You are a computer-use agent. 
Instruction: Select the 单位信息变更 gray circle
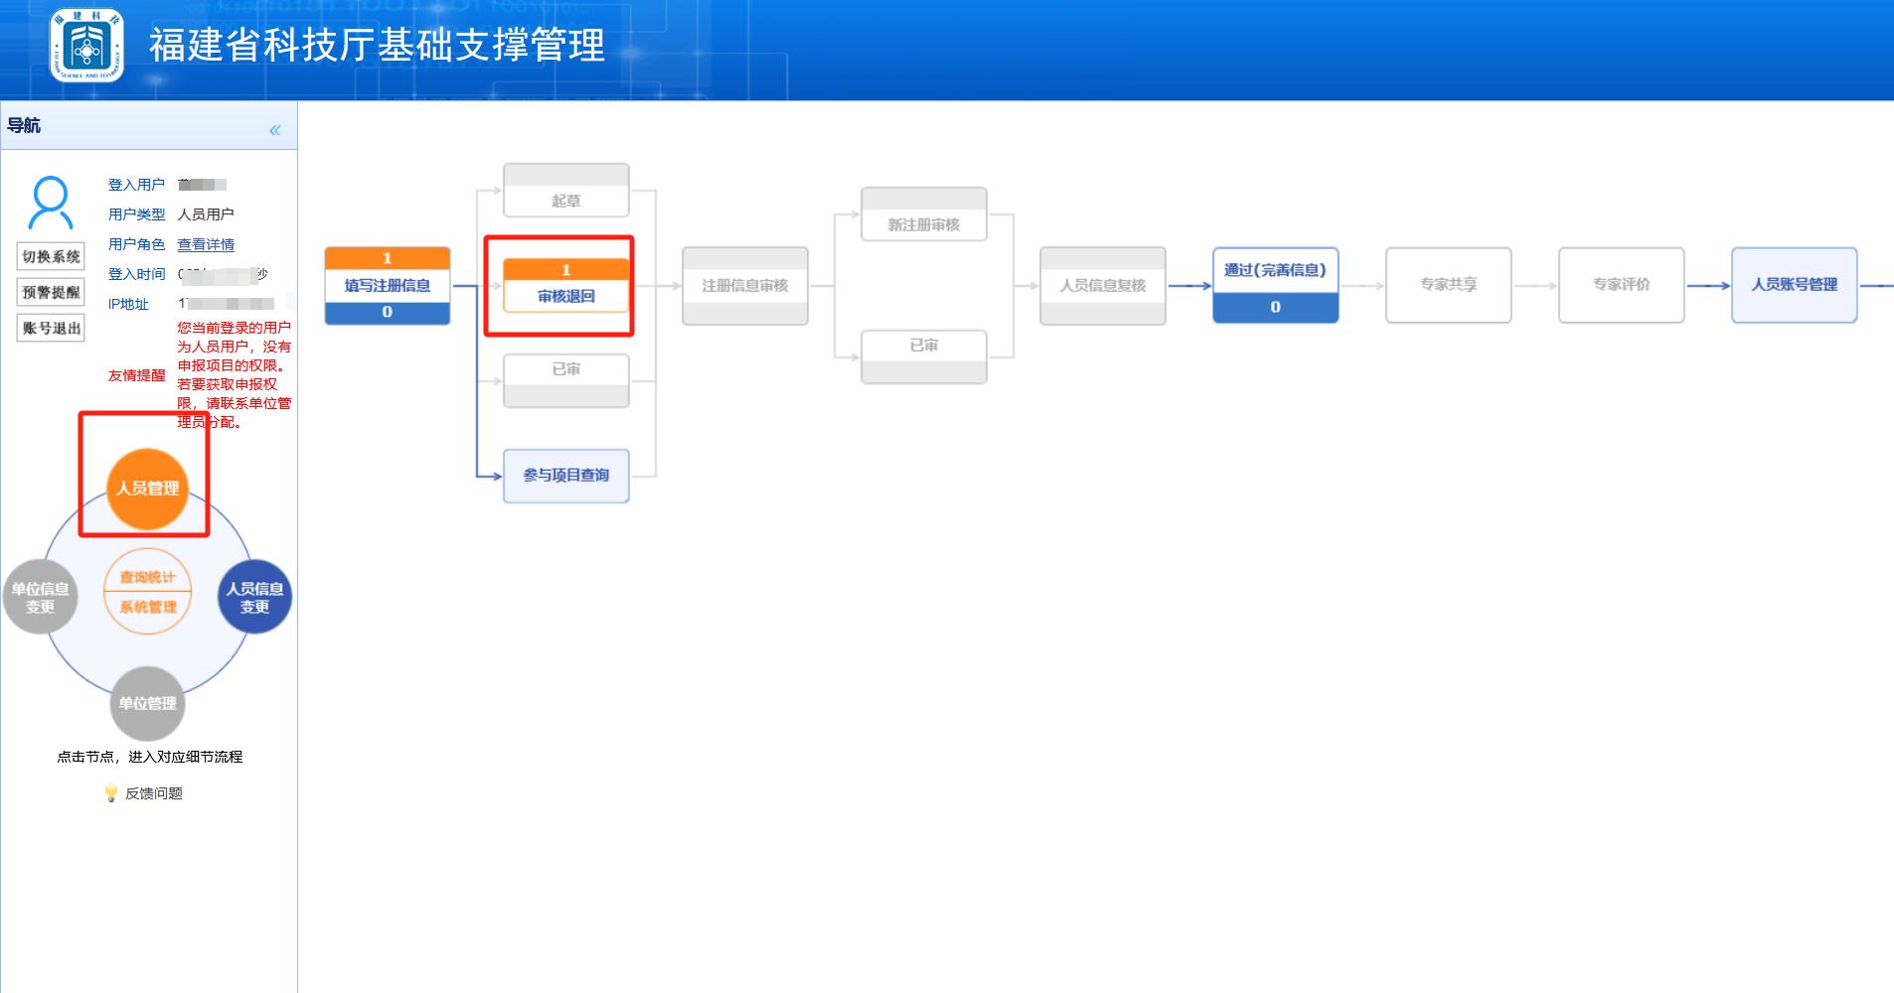point(40,597)
